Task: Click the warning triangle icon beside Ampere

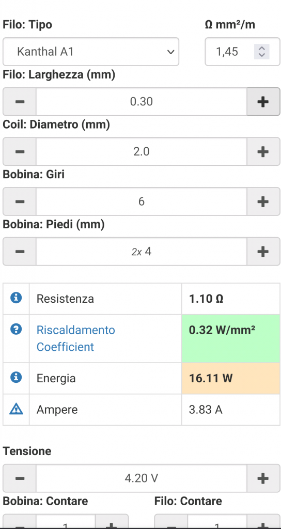Action: click(16, 409)
